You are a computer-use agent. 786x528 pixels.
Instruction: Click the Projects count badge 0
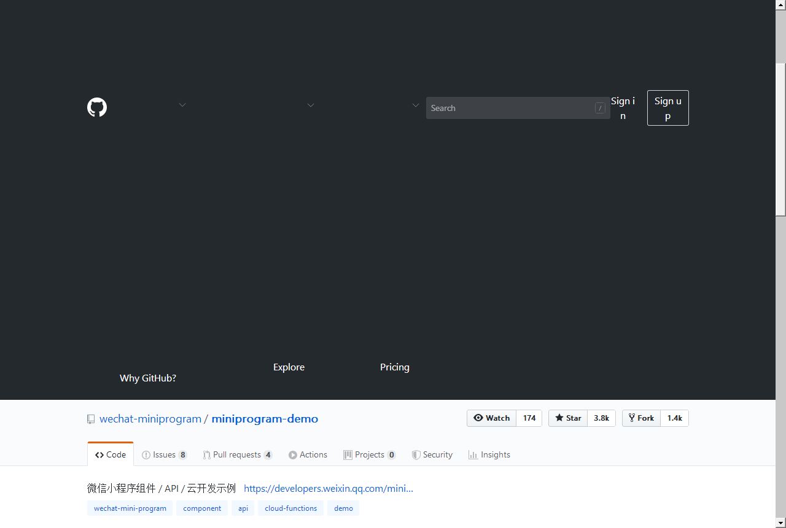click(x=391, y=455)
